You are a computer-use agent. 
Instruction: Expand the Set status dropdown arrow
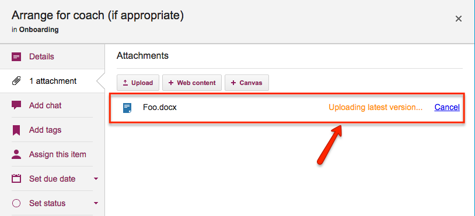[x=96, y=203]
